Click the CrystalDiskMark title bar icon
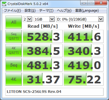 coord(4,4)
